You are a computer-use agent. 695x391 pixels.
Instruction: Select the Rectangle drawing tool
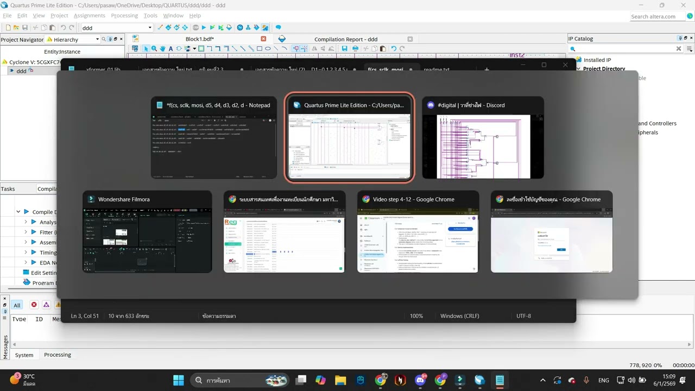[260, 48]
